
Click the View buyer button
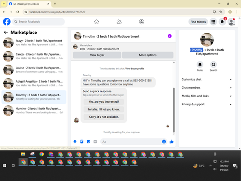[97, 55]
